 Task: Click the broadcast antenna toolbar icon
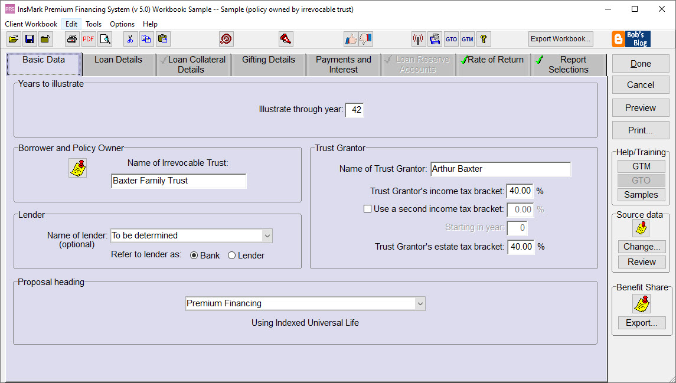coord(418,38)
